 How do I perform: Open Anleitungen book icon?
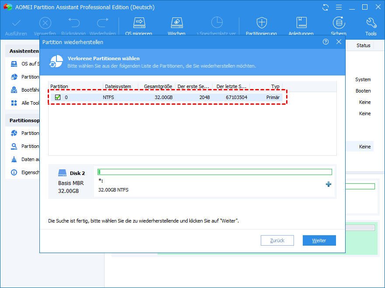301,23
